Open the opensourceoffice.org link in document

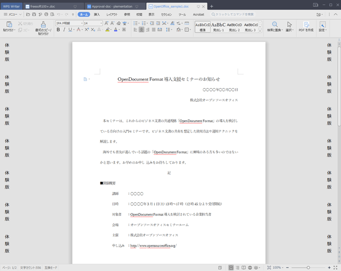(153, 245)
